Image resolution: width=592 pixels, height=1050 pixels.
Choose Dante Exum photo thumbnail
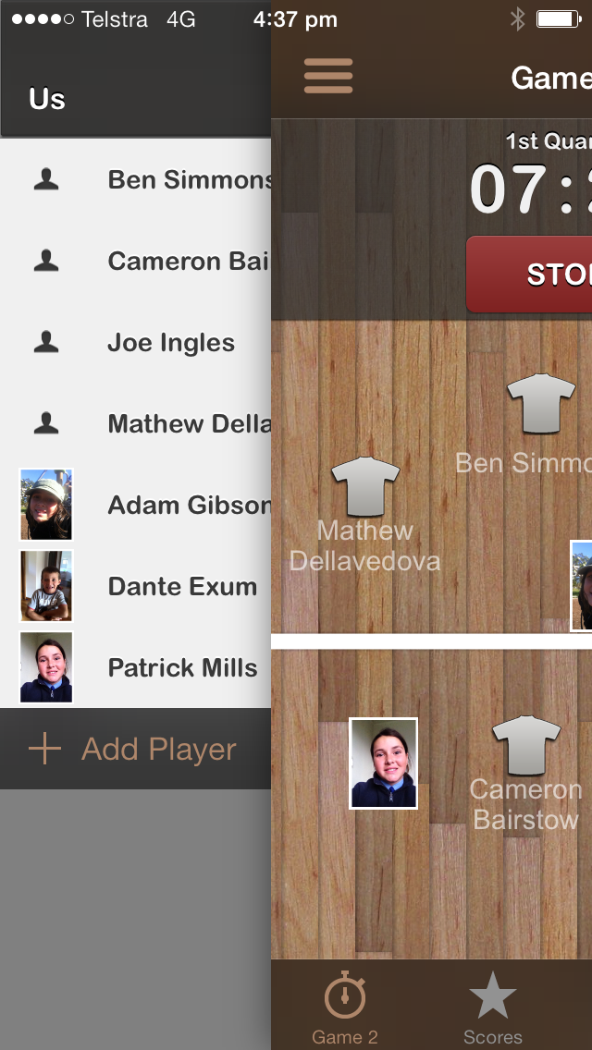[x=46, y=586]
